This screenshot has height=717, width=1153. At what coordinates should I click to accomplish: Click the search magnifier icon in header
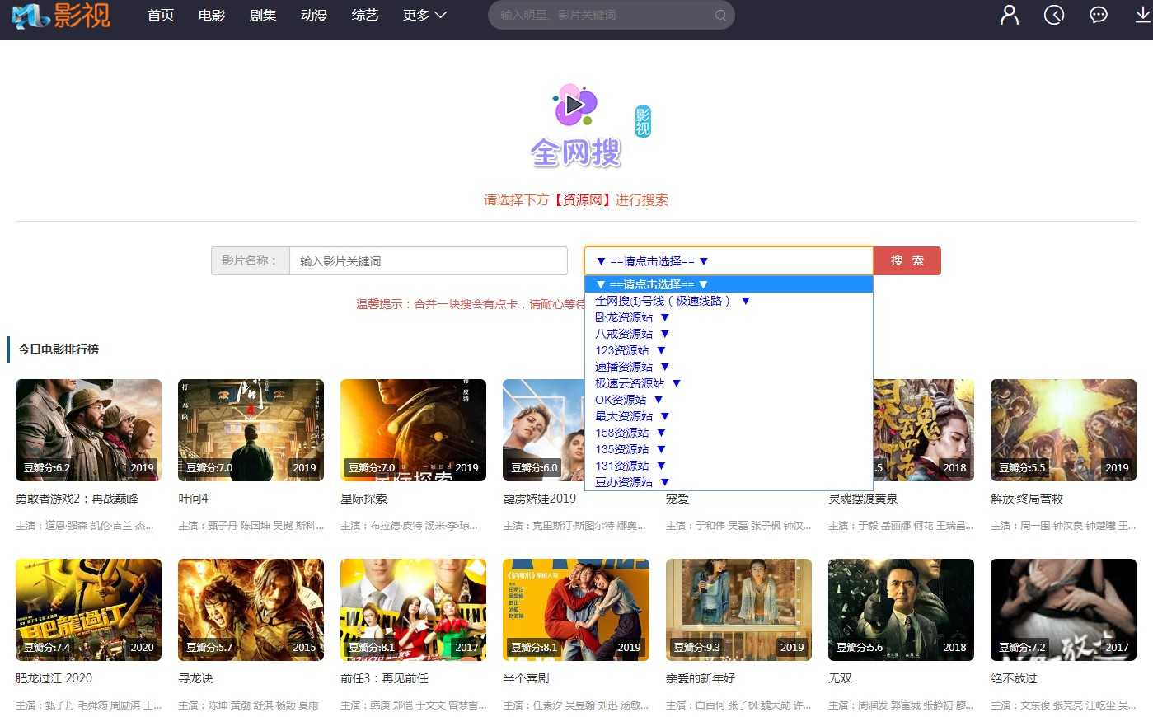click(x=720, y=15)
